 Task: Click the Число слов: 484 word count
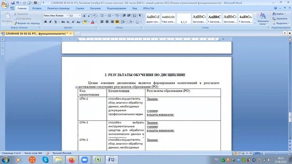(33, 153)
